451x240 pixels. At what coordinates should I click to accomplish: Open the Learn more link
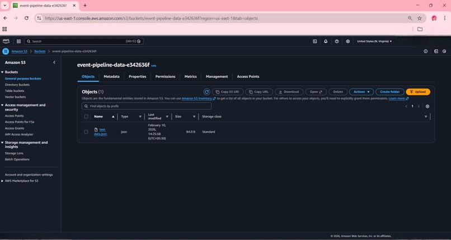coord(398,98)
